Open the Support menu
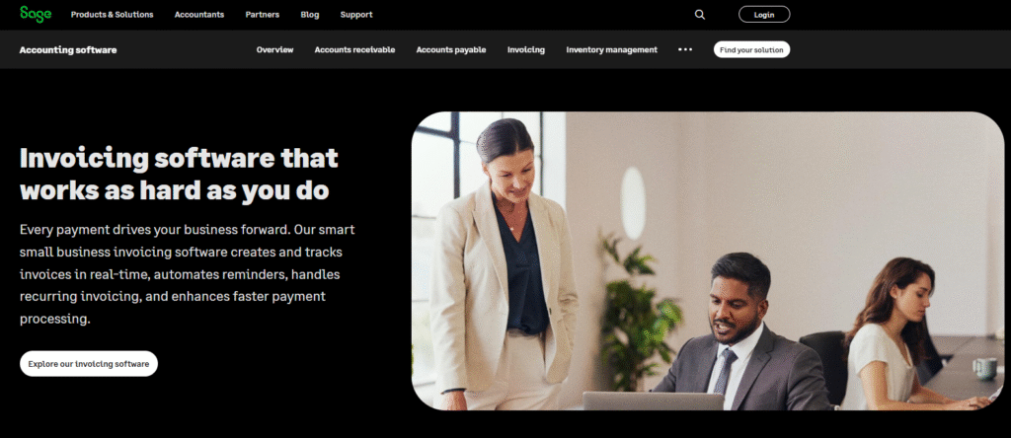The height and width of the screenshot is (438, 1011). [x=356, y=15]
